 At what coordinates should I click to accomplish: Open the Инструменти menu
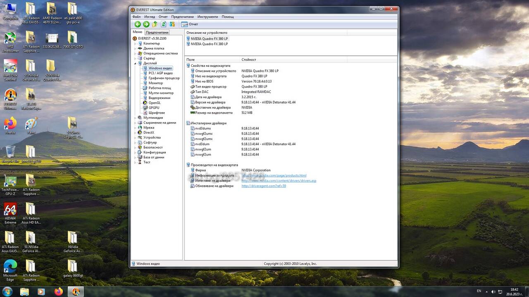[207, 17]
